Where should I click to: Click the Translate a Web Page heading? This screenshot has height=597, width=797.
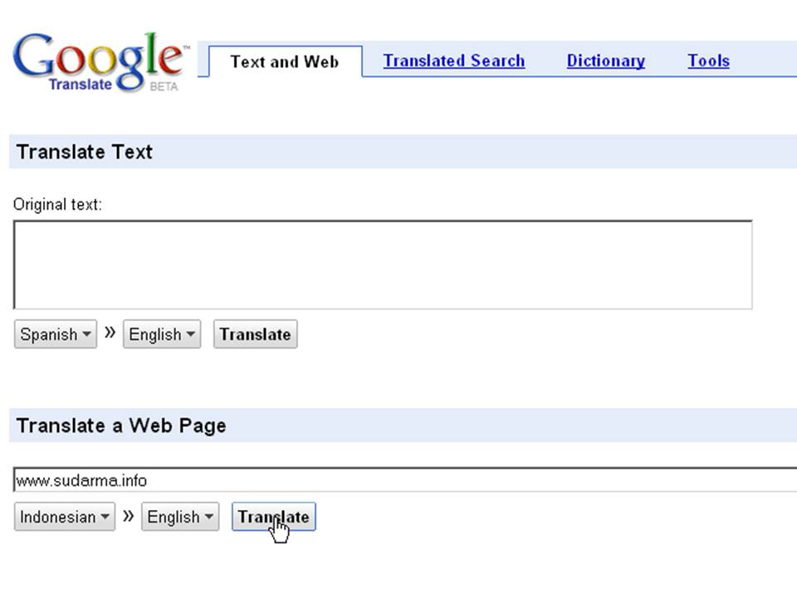[x=121, y=425]
